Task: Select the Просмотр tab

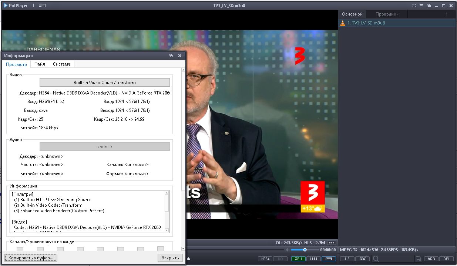Action: coord(16,64)
